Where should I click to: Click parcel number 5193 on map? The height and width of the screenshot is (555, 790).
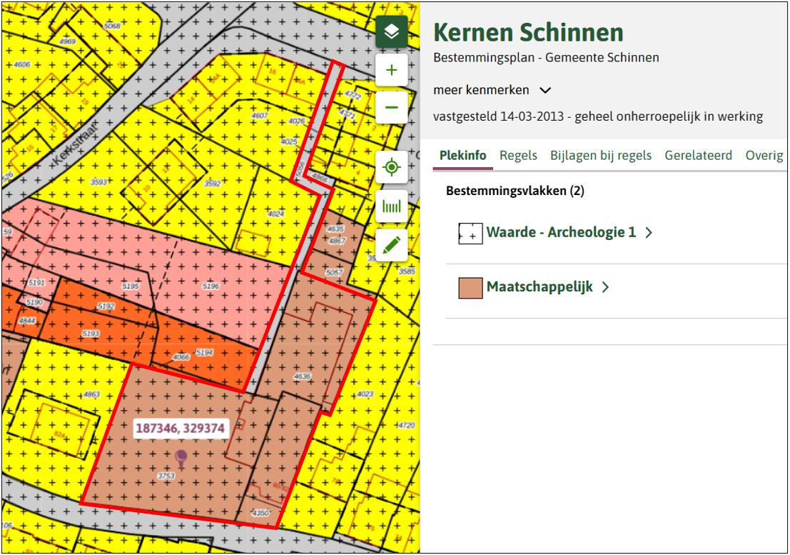tap(91, 333)
